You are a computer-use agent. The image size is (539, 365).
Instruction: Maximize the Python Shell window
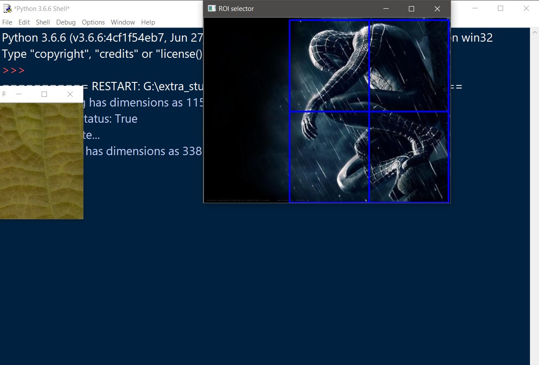(500, 8)
